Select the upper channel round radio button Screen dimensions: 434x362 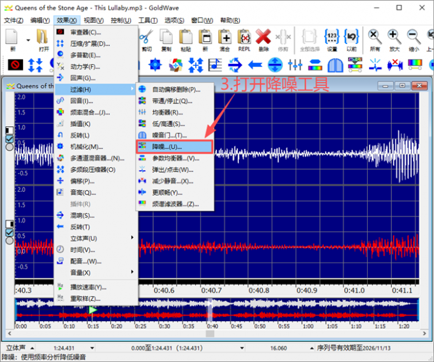pos(10,147)
